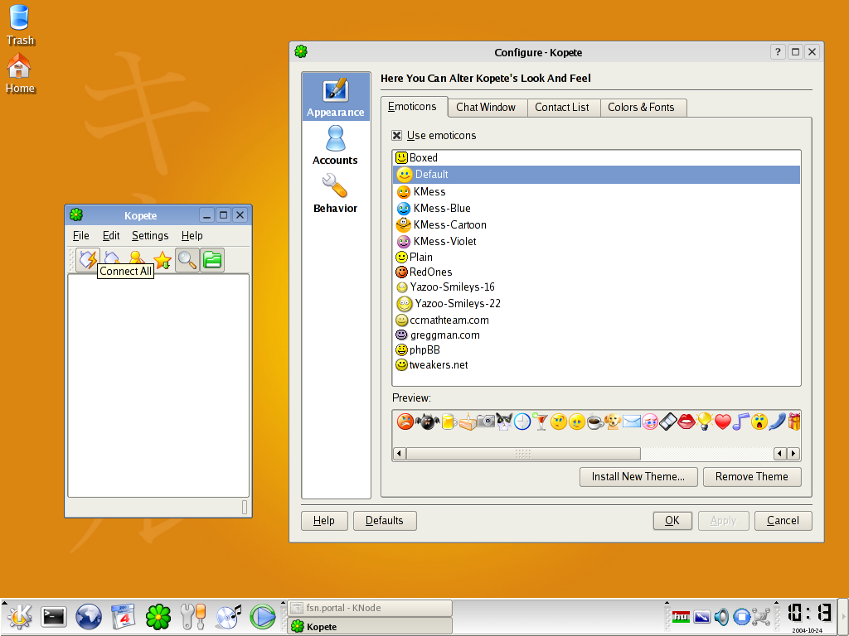Click the preview horizontal scrollbar handle
The width and height of the screenshot is (849, 636).
click(523, 453)
